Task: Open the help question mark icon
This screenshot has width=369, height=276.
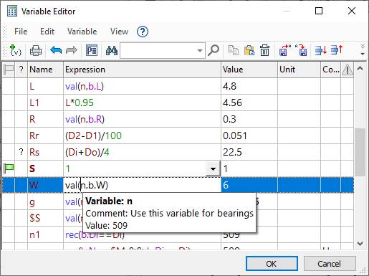Action: point(143,32)
